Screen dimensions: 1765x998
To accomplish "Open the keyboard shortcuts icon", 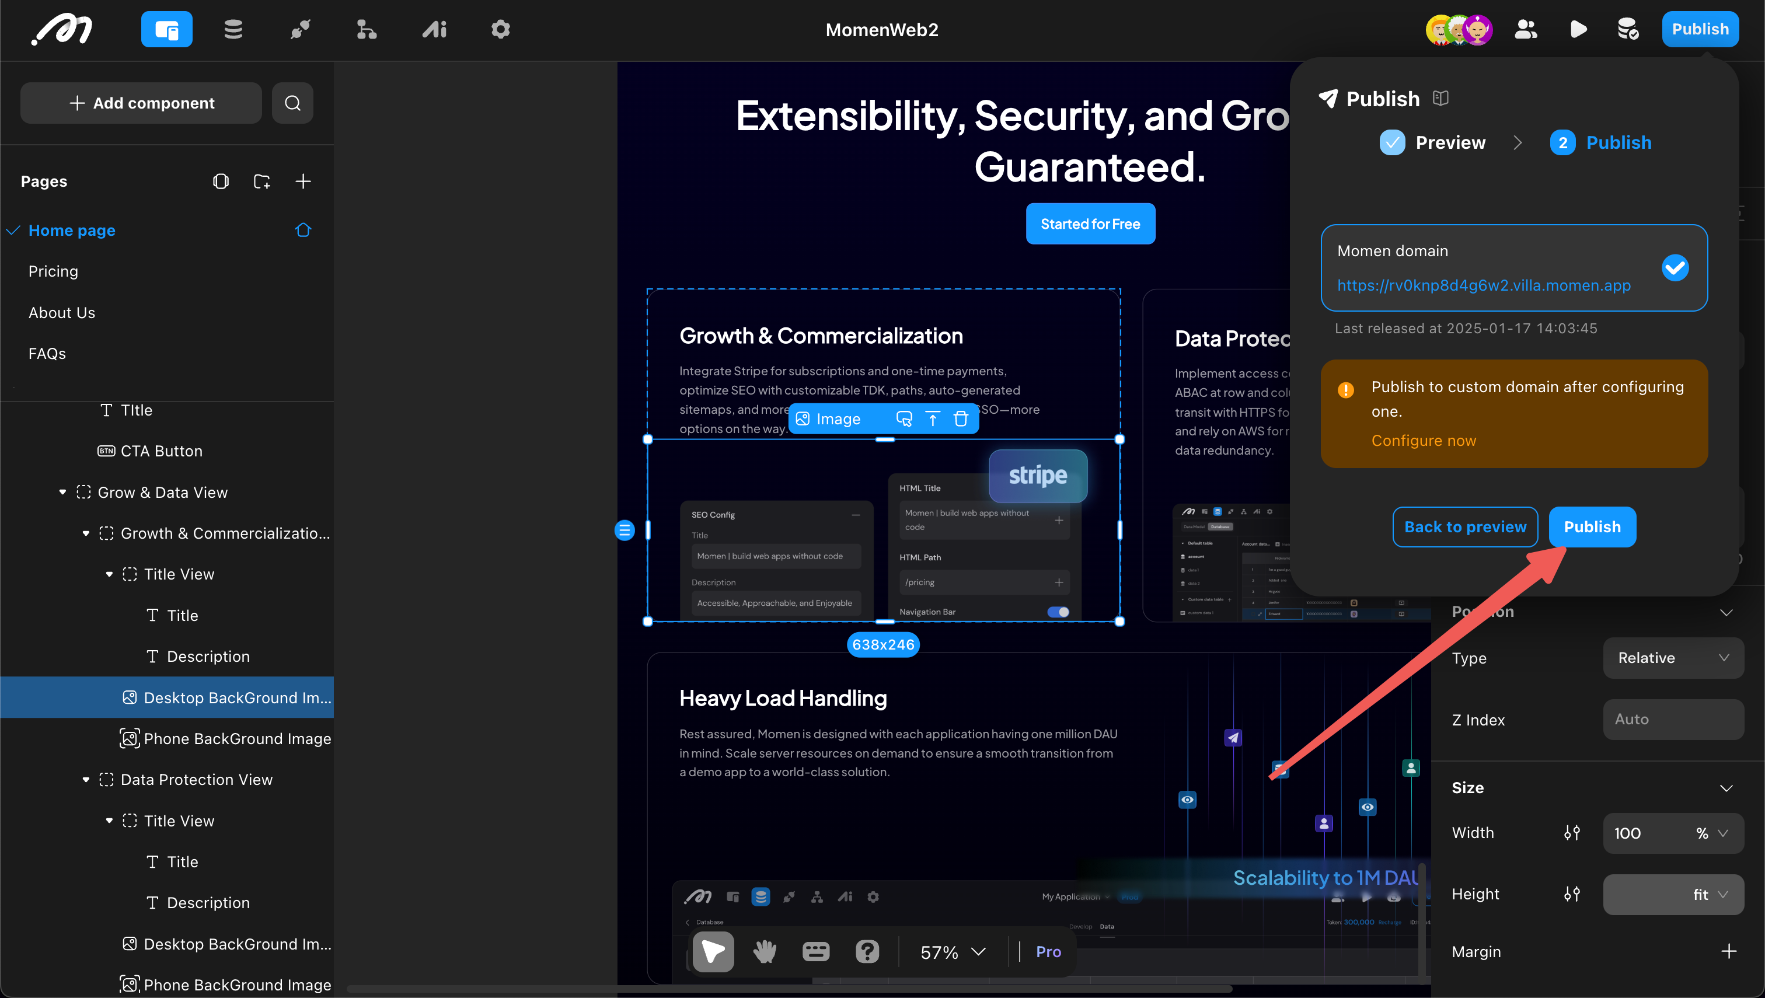I will (x=815, y=951).
